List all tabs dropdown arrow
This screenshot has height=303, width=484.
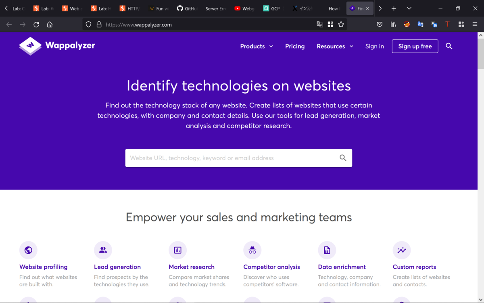(409, 8)
